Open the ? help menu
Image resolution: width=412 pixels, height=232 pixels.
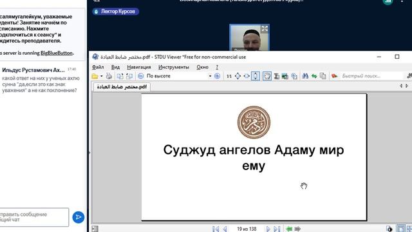217,67
